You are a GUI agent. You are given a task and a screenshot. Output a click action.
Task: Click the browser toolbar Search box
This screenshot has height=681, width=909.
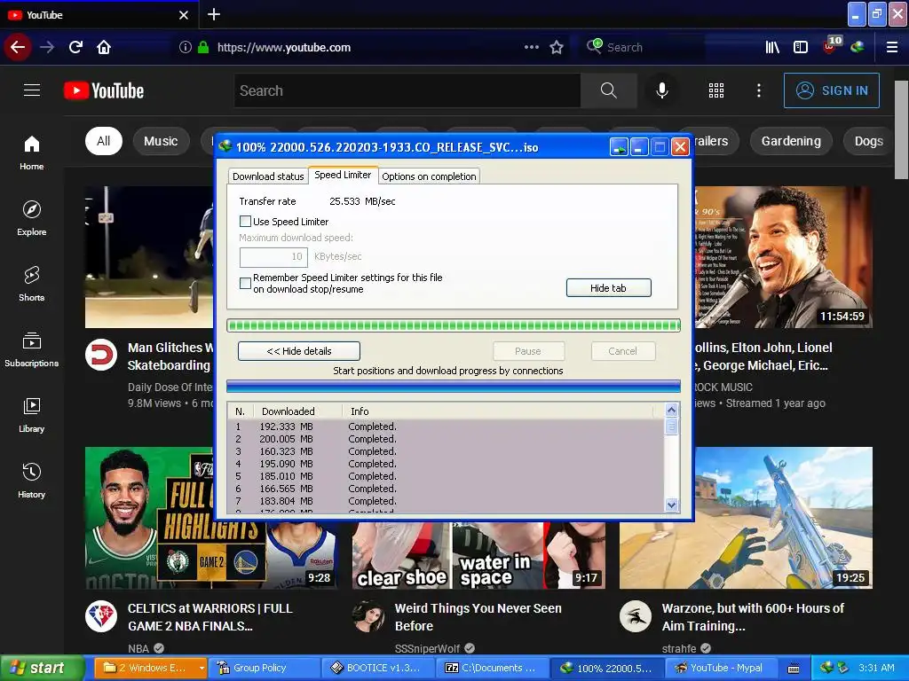644,47
